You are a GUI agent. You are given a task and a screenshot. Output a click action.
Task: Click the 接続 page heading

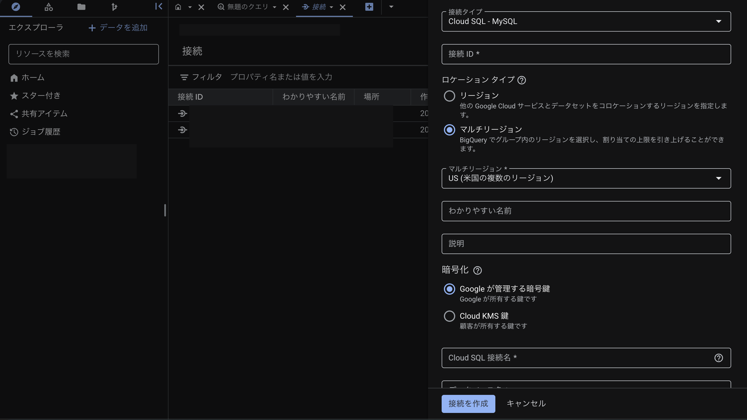click(192, 51)
